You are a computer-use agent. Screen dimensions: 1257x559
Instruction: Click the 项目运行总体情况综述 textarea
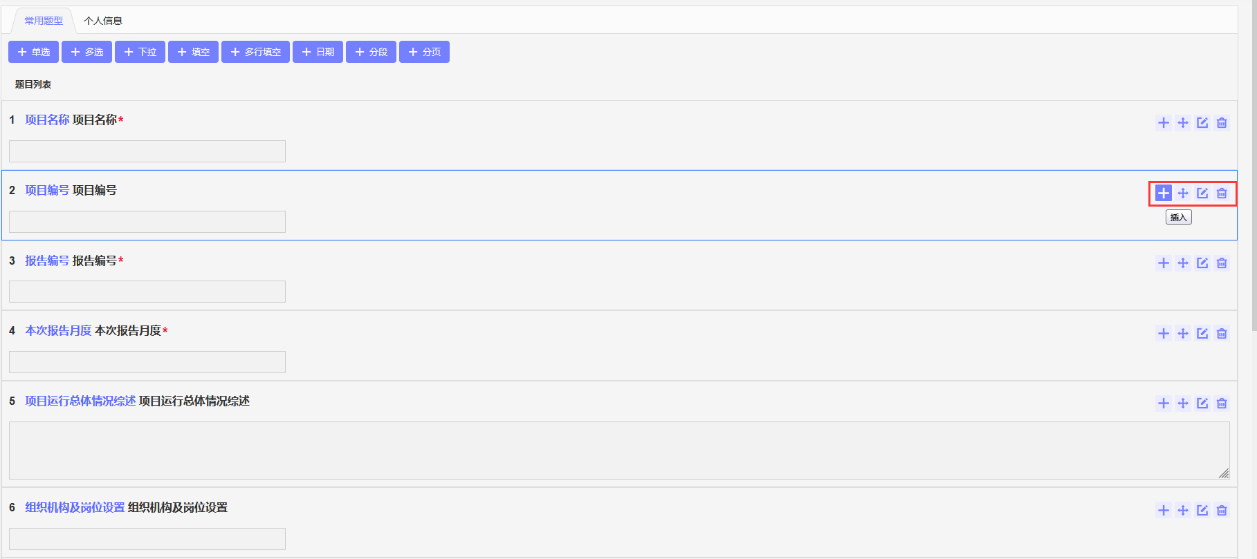618,451
